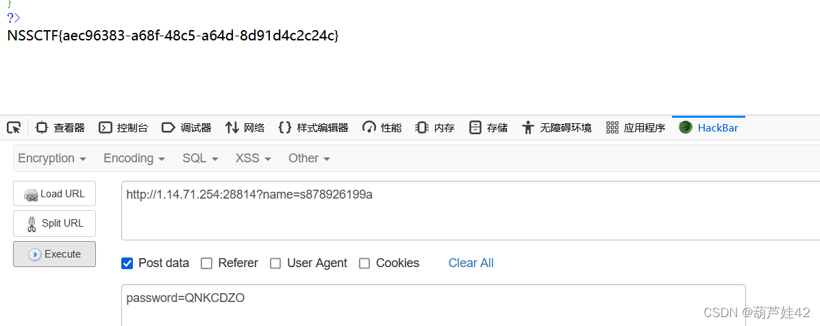Open the Inspector (查看器) panel

[60, 127]
